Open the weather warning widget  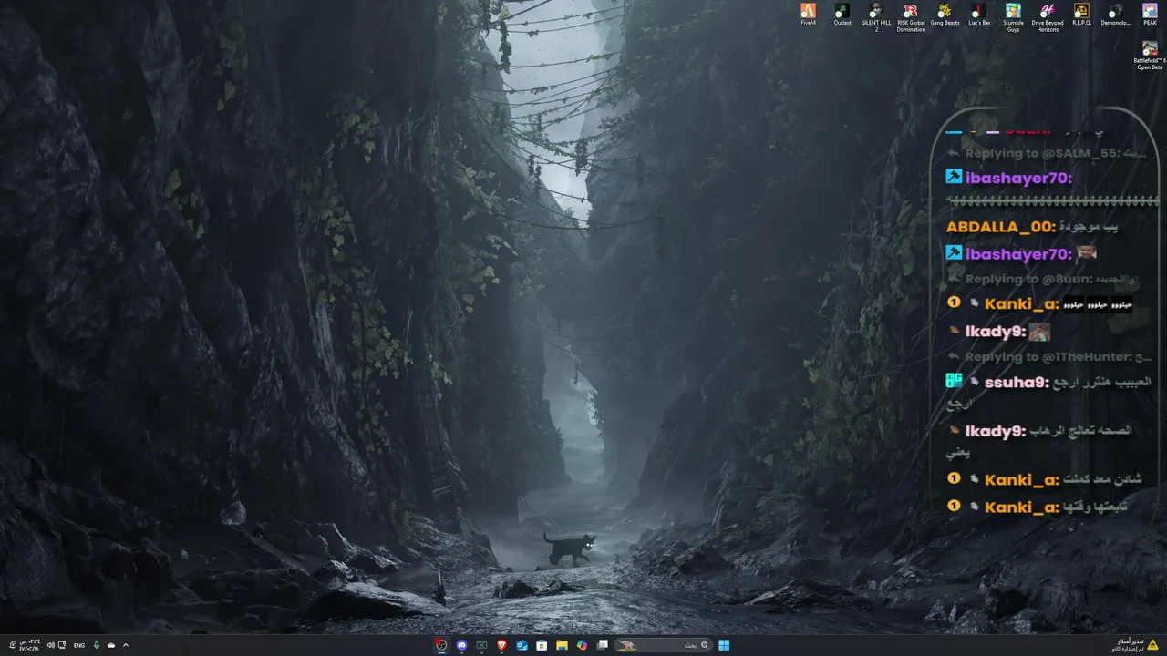[1134, 645]
